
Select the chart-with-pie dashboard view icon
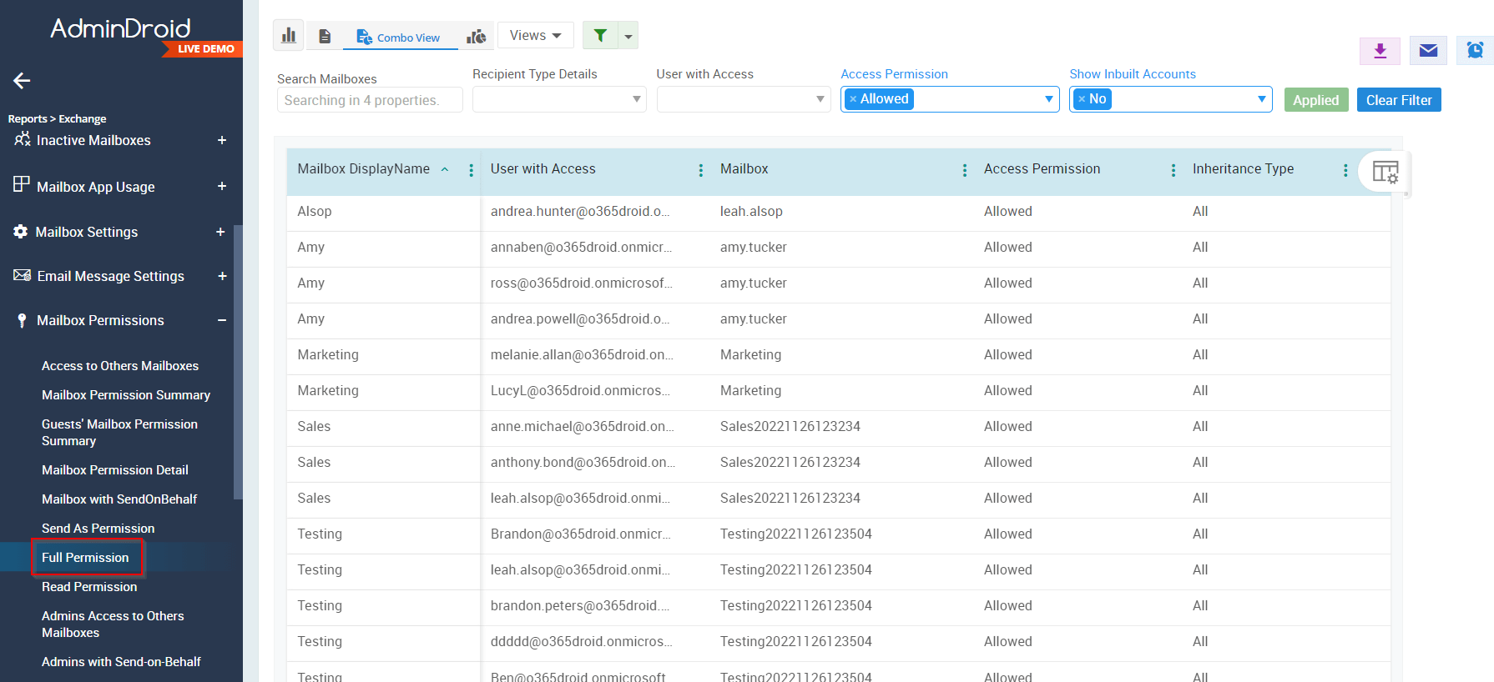pyautogui.click(x=476, y=36)
